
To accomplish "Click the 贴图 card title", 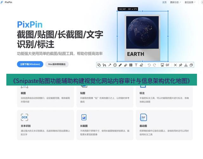I will [x=83, y=93].
